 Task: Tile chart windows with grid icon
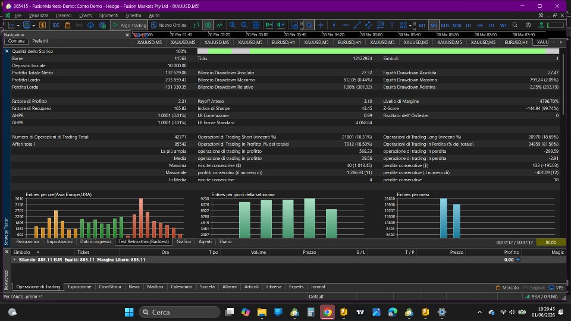256,25
